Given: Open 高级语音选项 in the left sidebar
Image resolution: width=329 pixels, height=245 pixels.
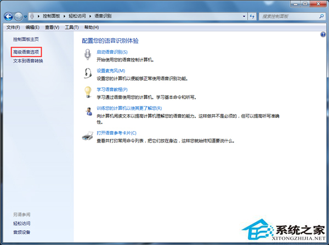Looking at the screenshot, I should click(27, 52).
